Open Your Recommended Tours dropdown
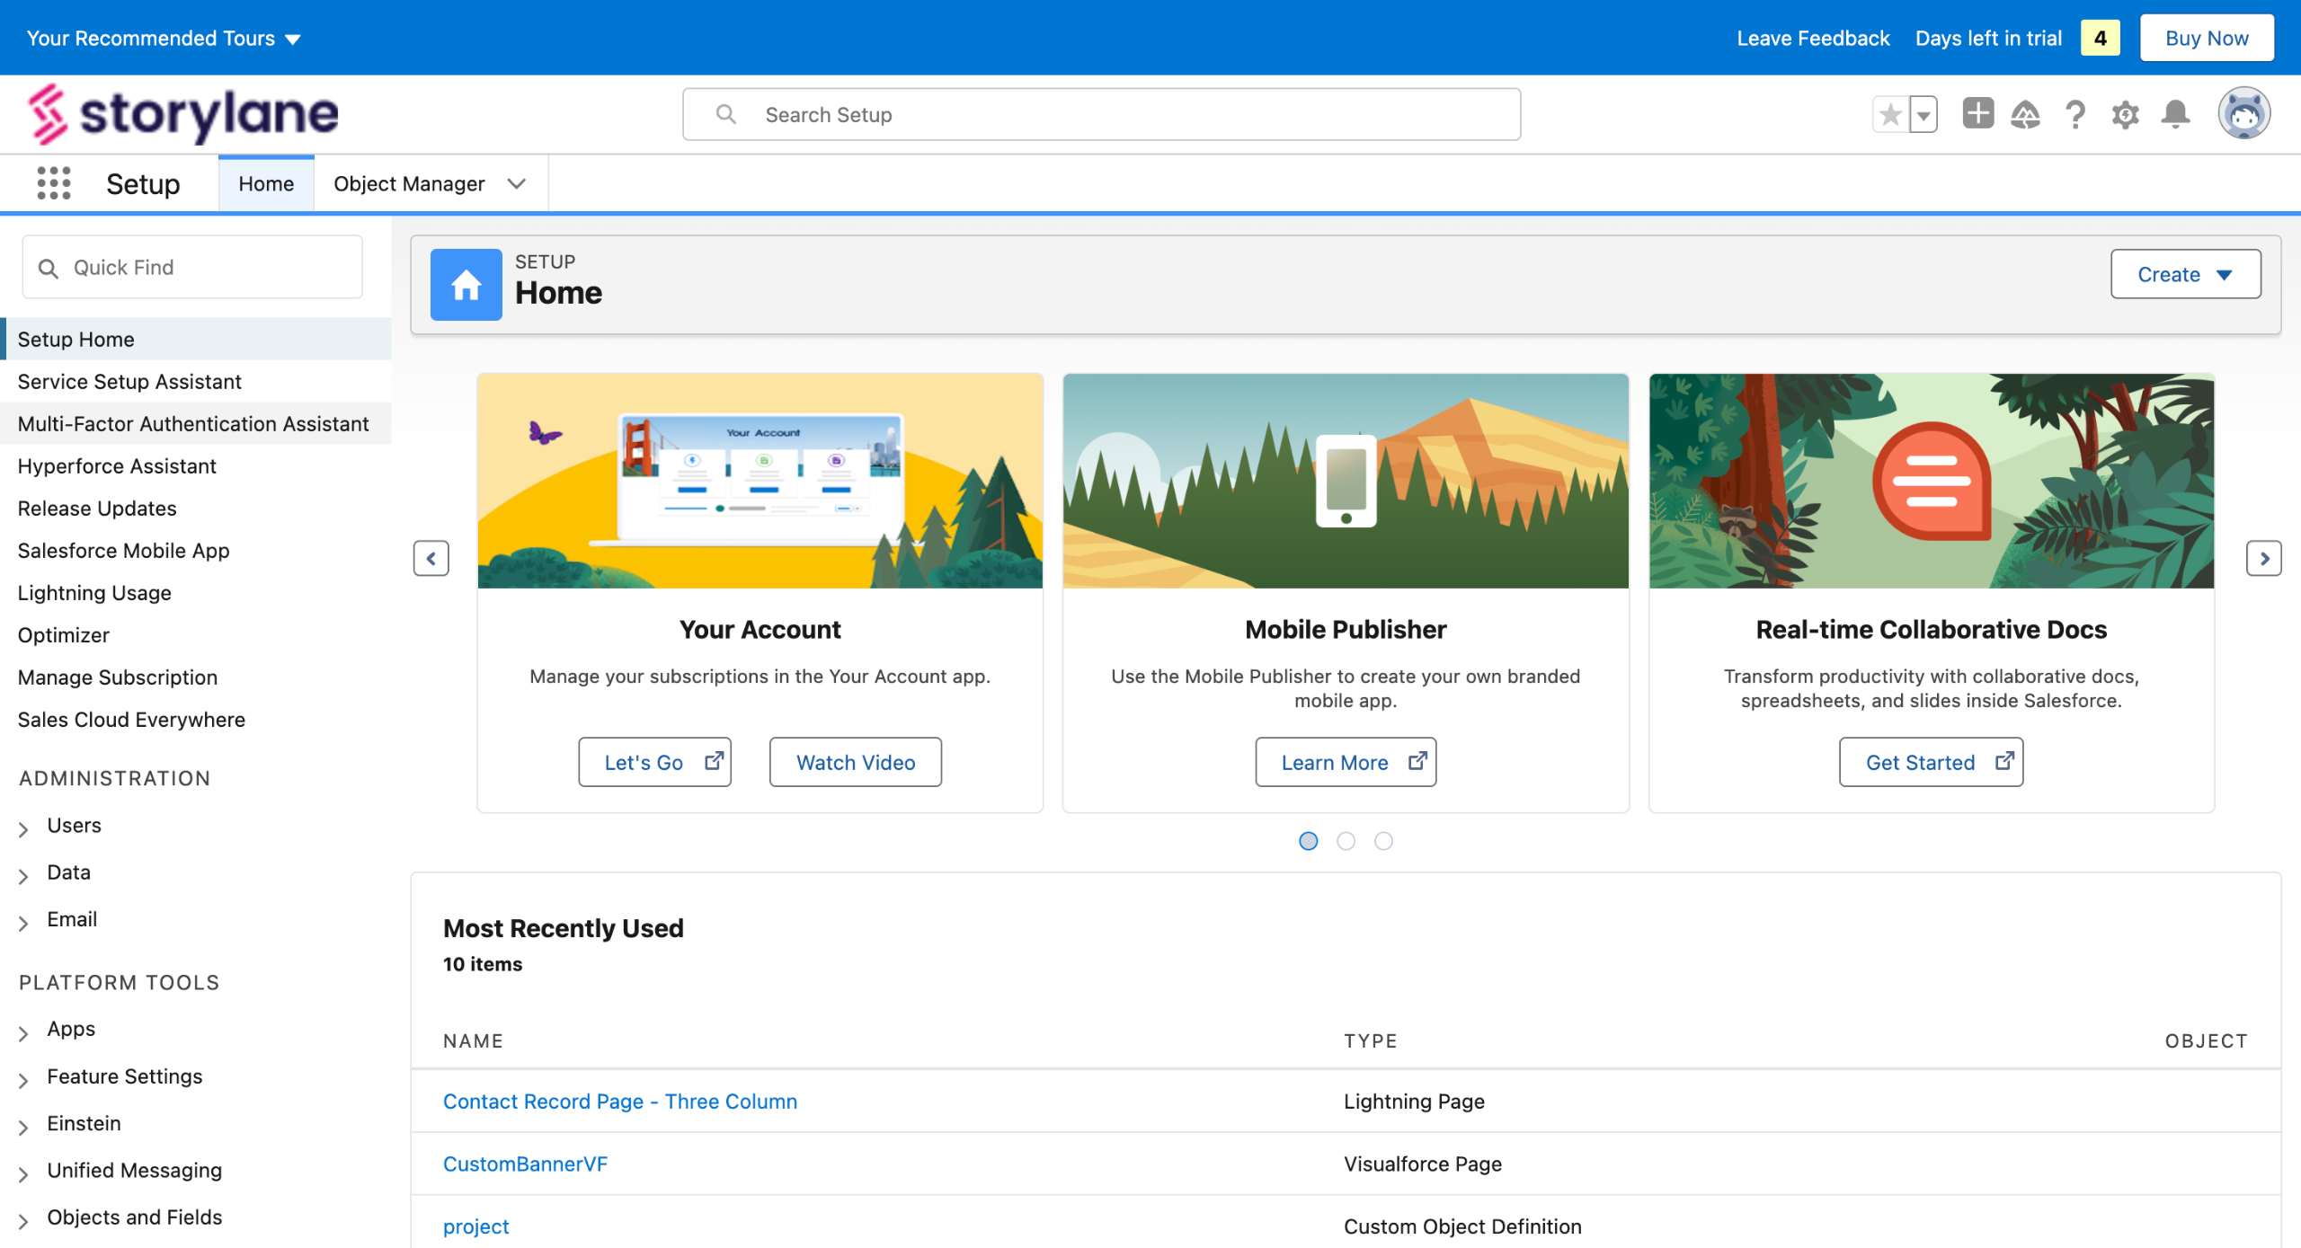The width and height of the screenshot is (2301, 1248). pyautogui.click(x=164, y=38)
